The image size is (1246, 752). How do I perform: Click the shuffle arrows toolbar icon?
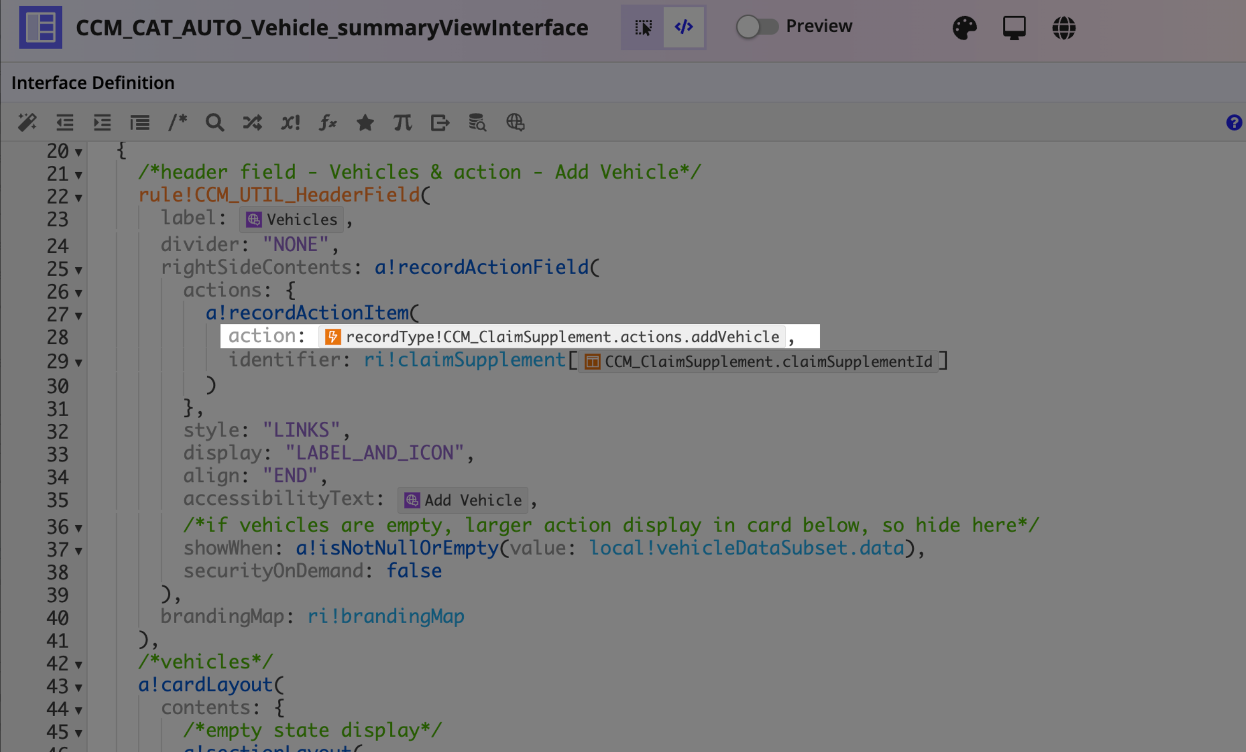252,123
